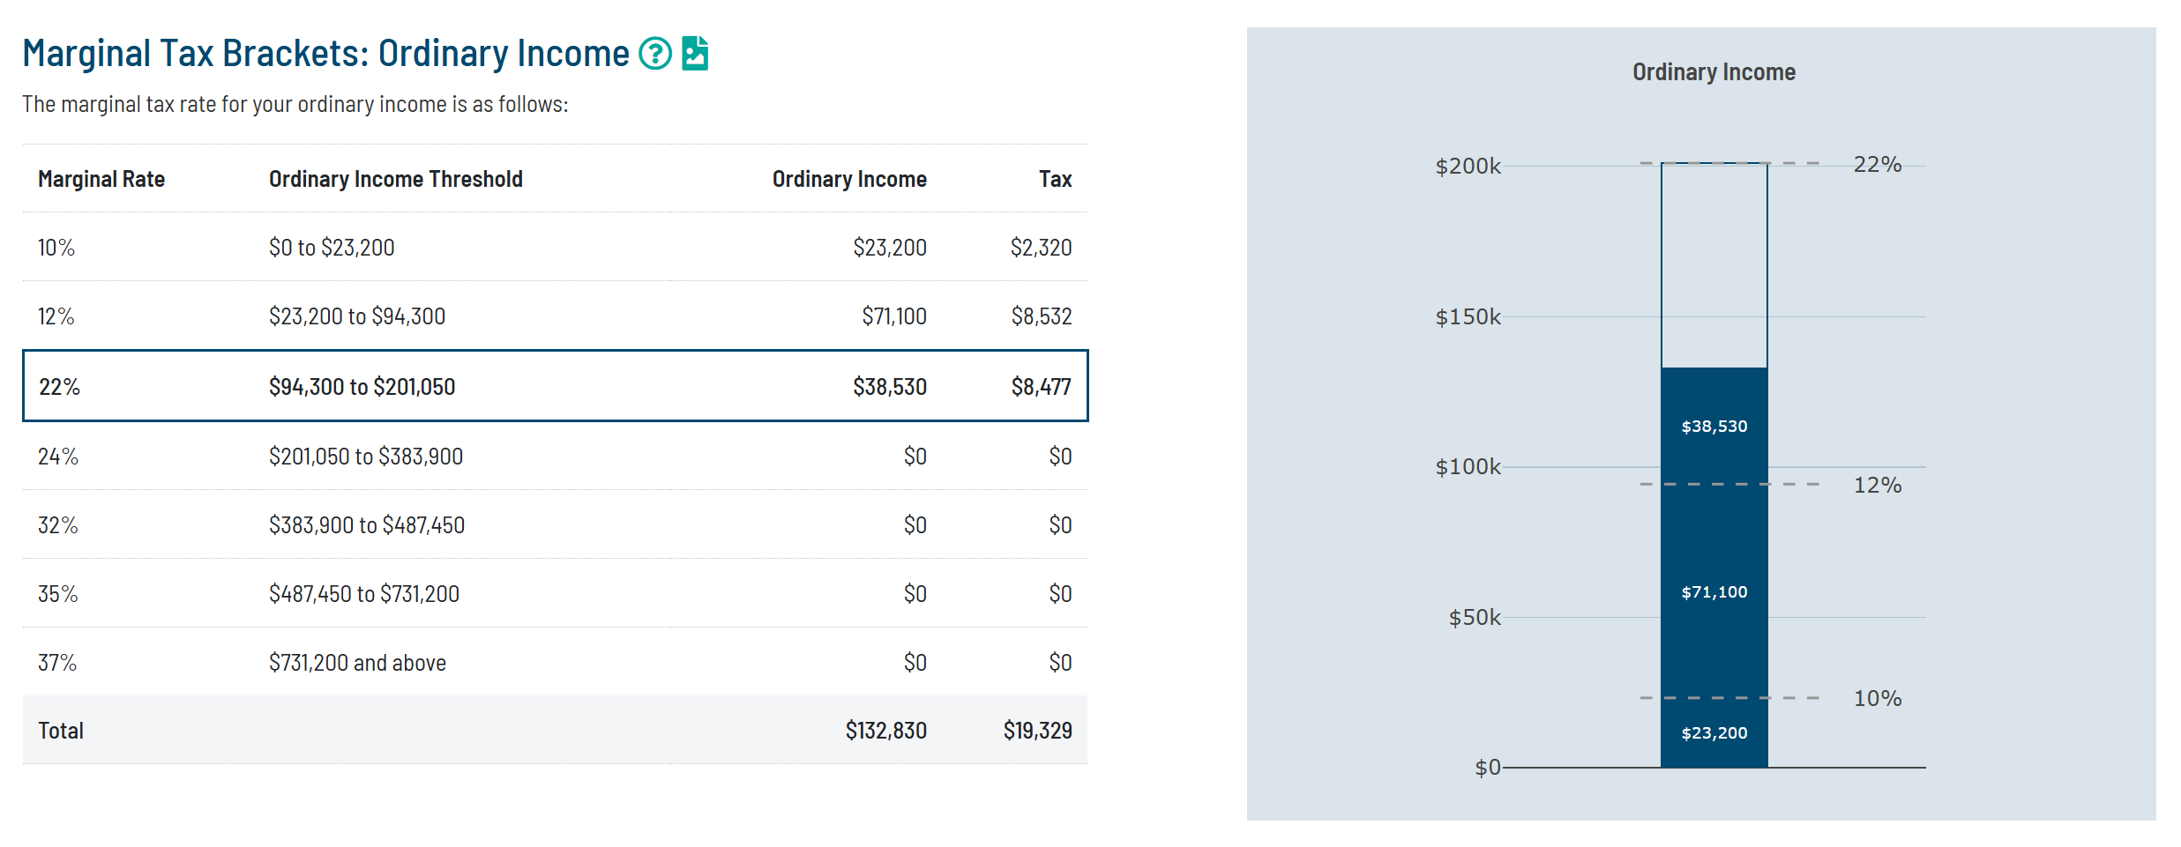Select the 37% and above bracket row
The width and height of the screenshot is (2181, 847).
pos(554,662)
